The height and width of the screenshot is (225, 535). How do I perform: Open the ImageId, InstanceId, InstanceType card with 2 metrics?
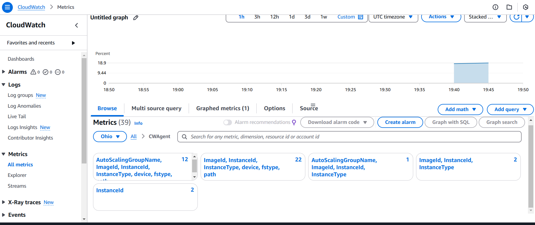pyautogui.click(x=468, y=167)
